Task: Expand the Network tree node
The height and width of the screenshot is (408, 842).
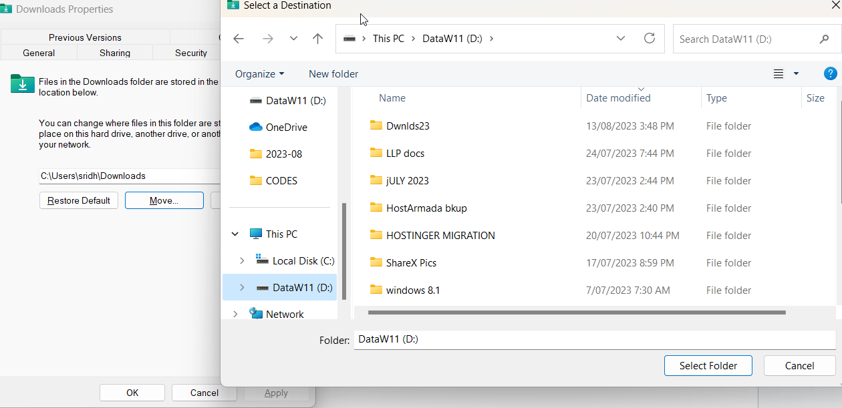Action: pyautogui.click(x=235, y=314)
